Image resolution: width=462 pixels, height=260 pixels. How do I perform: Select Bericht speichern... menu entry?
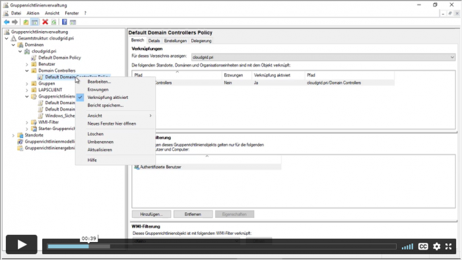click(115, 106)
